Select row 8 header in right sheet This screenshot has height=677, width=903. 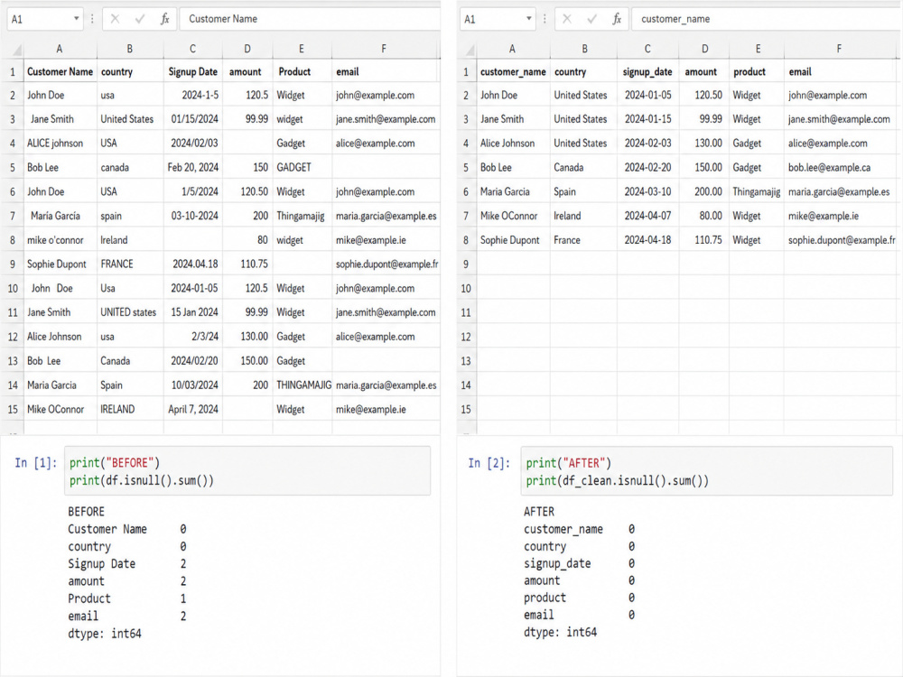[x=466, y=240]
